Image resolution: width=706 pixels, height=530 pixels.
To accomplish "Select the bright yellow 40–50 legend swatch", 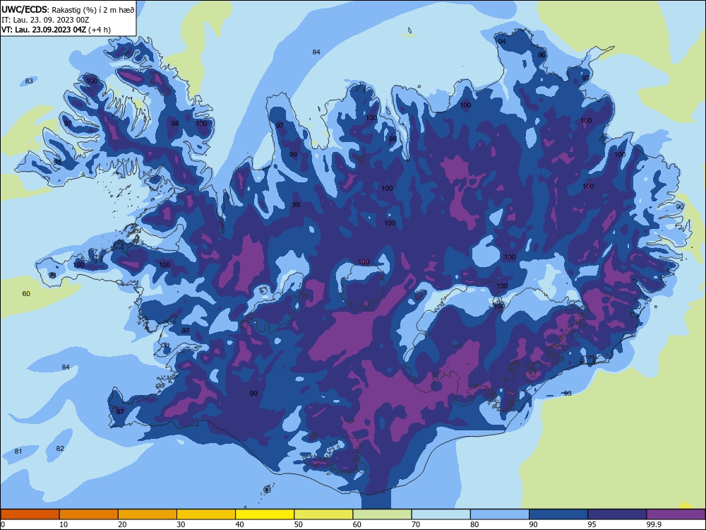I will [265, 514].
